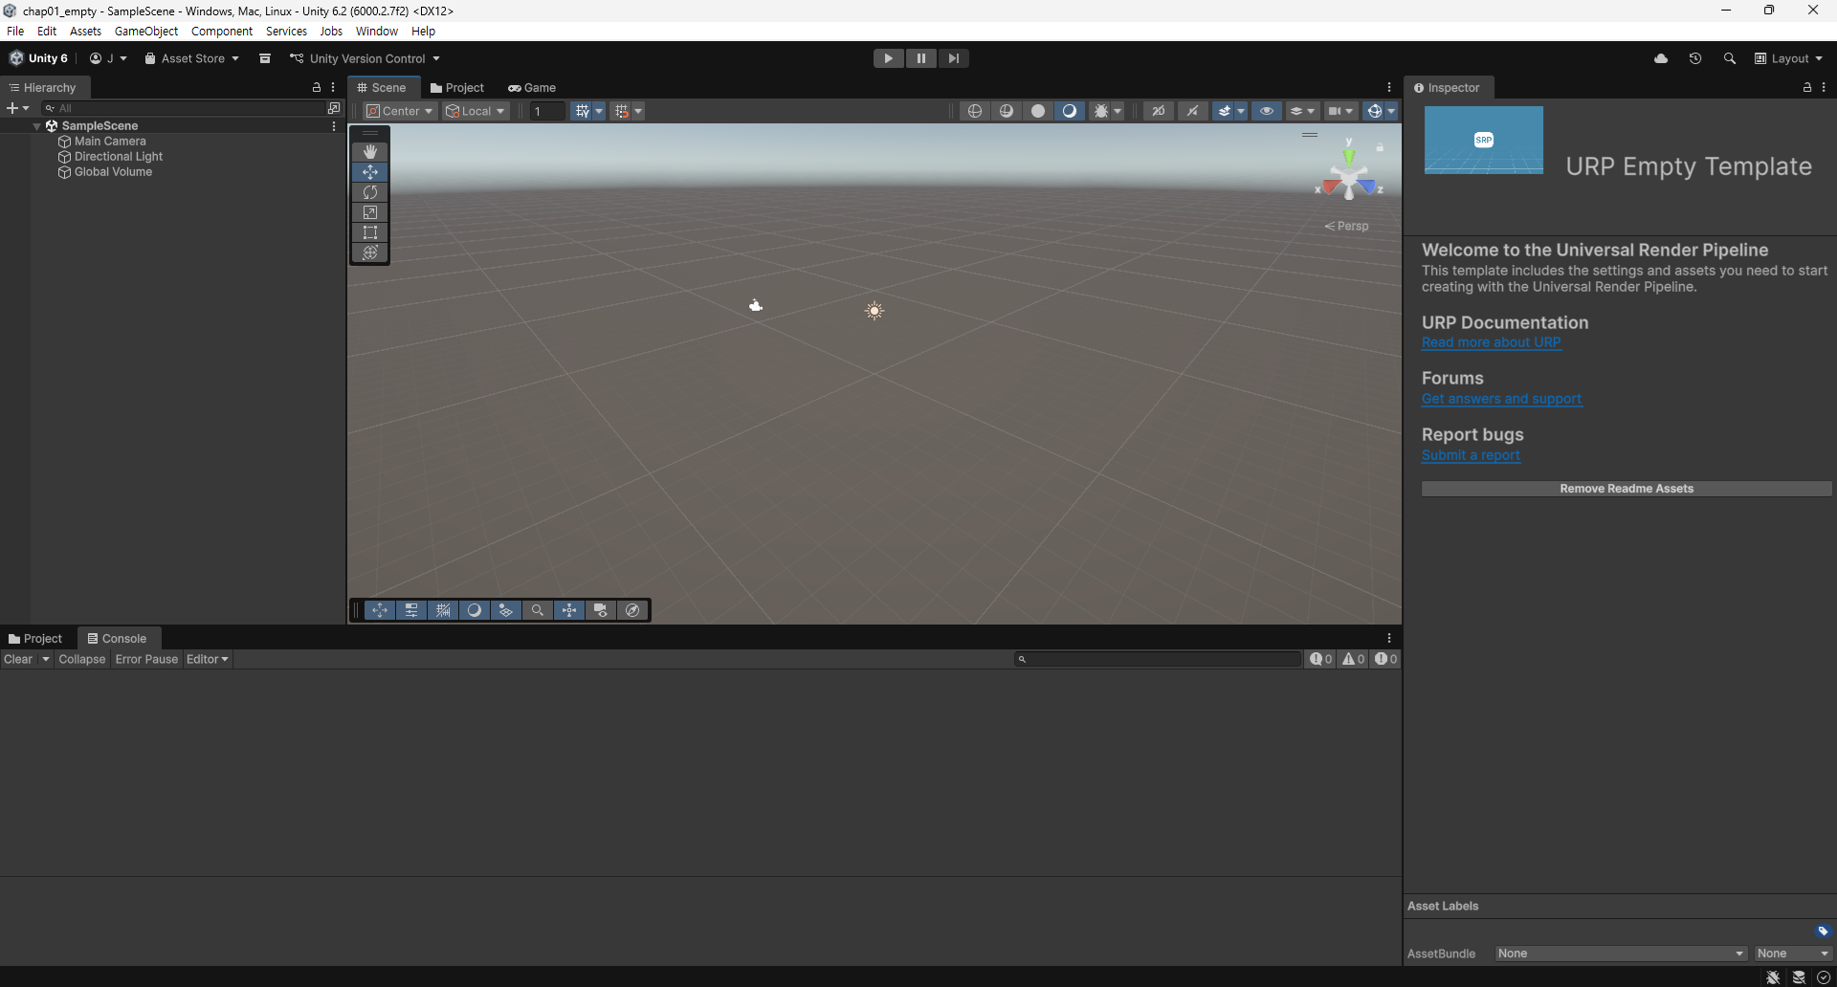Switch to the bottom Project tab
The width and height of the screenshot is (1837, 987).
(35, 638)
